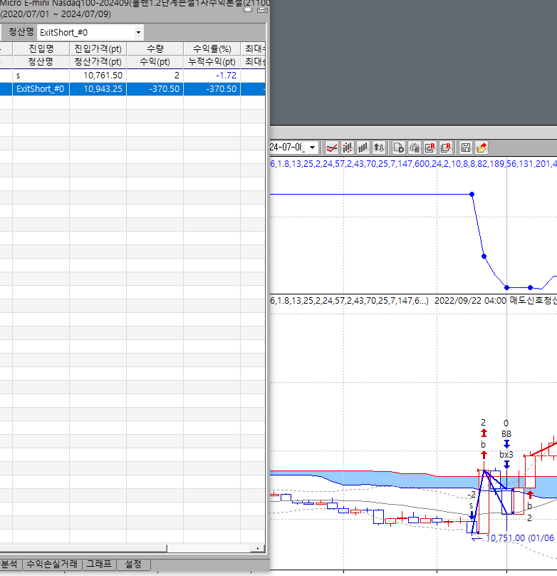Click the up-down arrows toolbar icon
This screenshot has height=576, width=557.
pyautogui.click(x=379, y=148)
